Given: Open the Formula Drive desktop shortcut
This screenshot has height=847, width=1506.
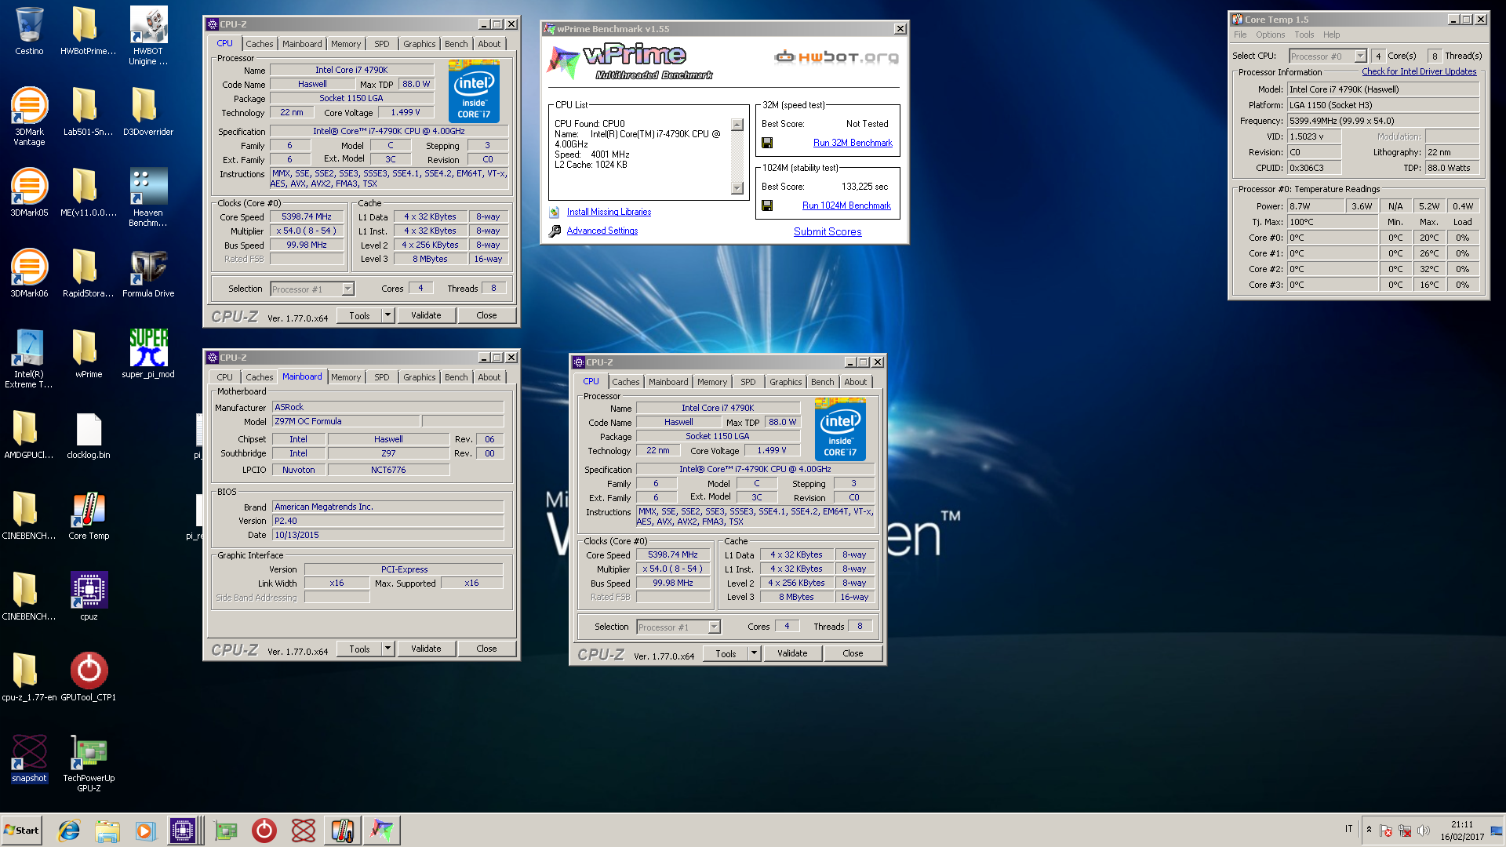Looking at the screenshot, I should [x=148, y=273].
